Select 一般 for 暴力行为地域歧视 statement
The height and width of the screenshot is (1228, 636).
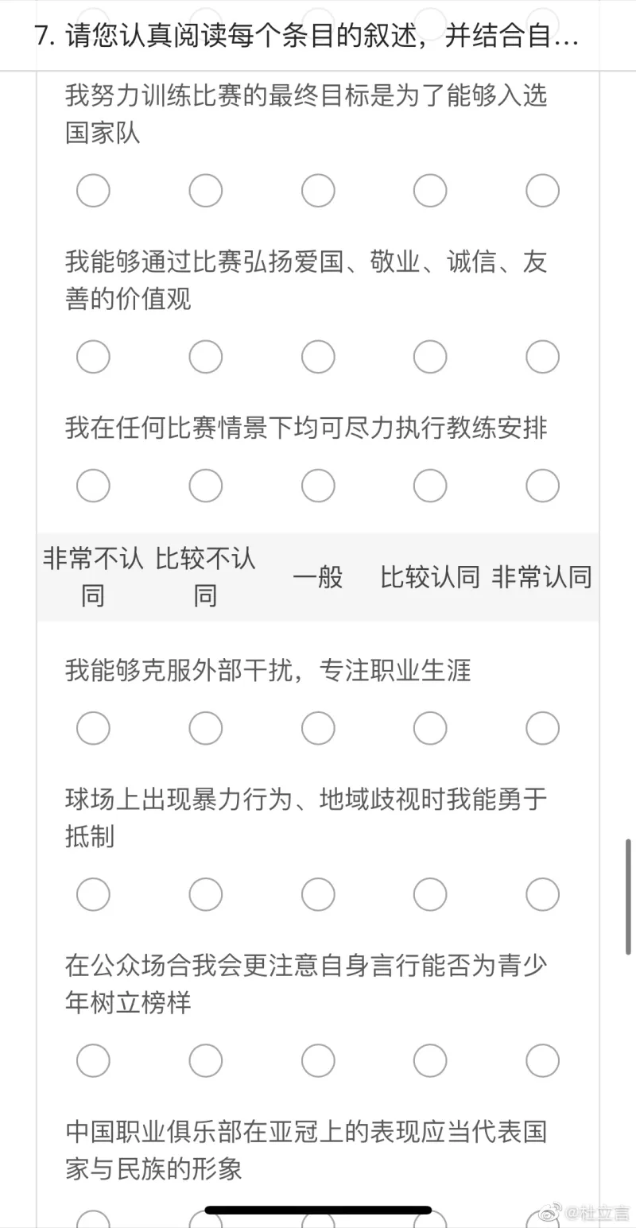click(x=318, y=894)
